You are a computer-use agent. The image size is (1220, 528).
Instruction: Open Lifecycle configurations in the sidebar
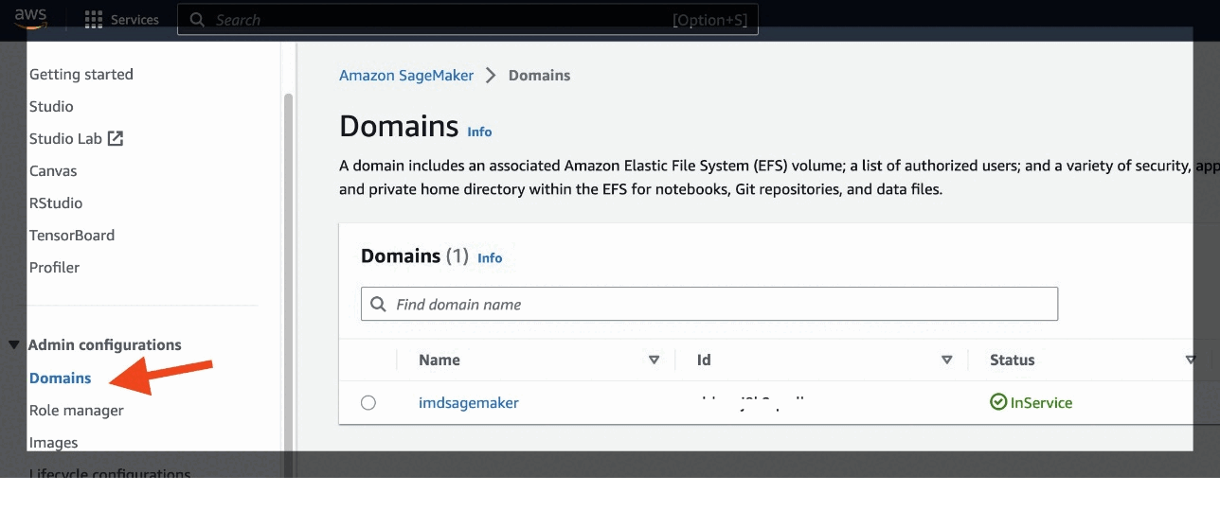pos(110,474)
